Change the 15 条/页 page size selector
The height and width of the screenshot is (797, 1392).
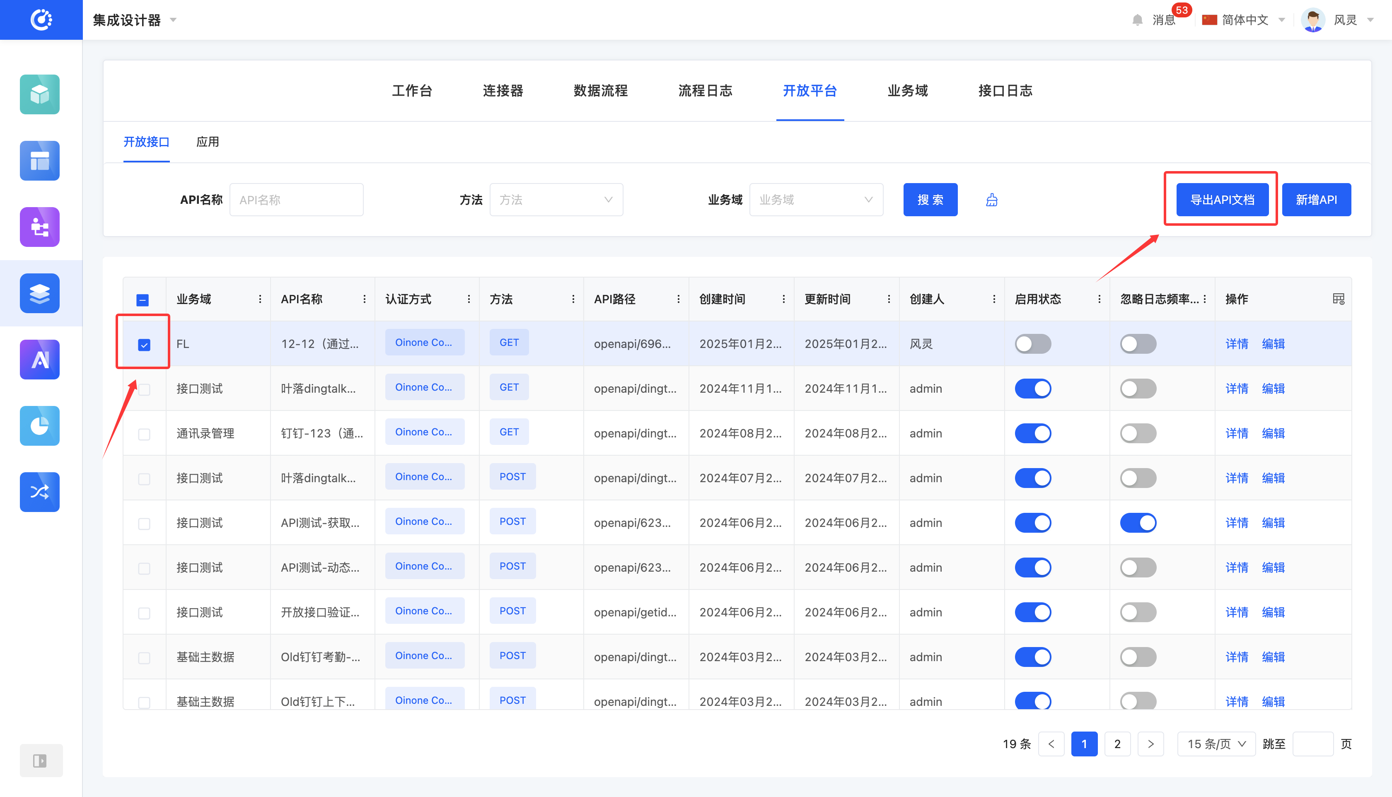1216,744
